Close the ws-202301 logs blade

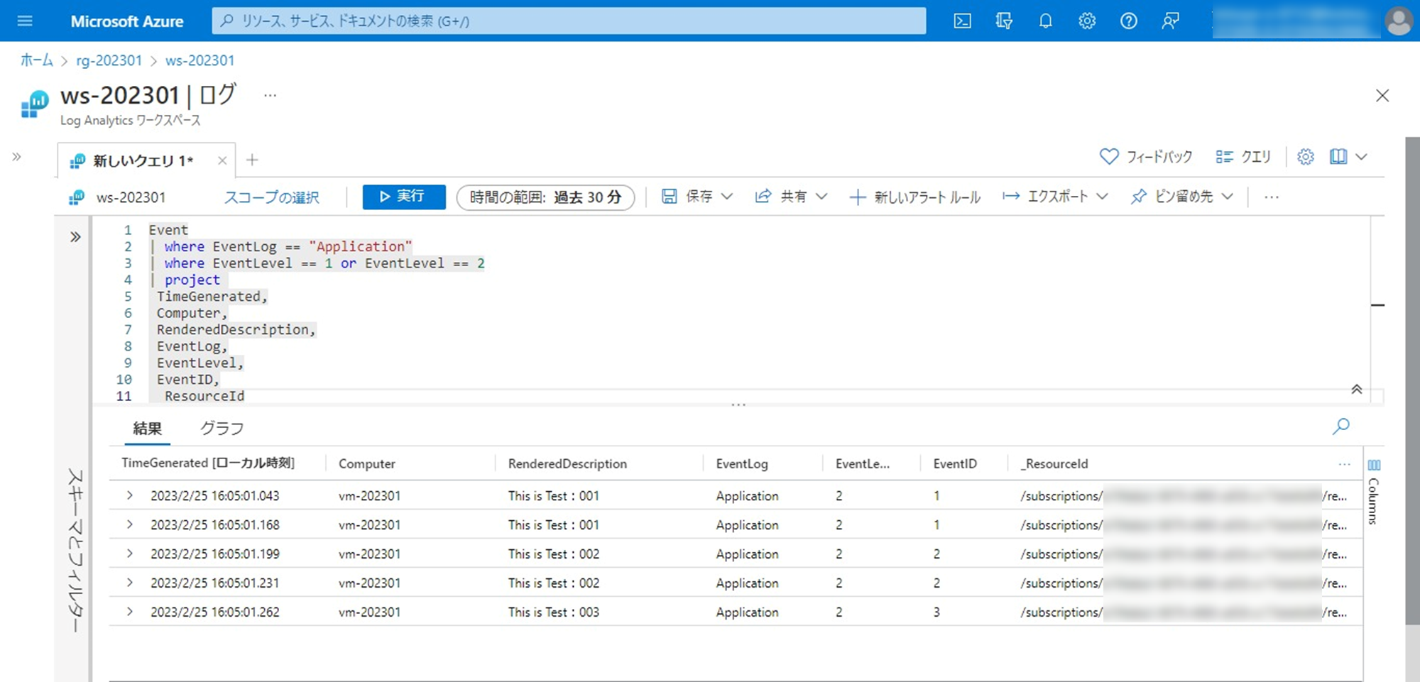[1382, 96]
